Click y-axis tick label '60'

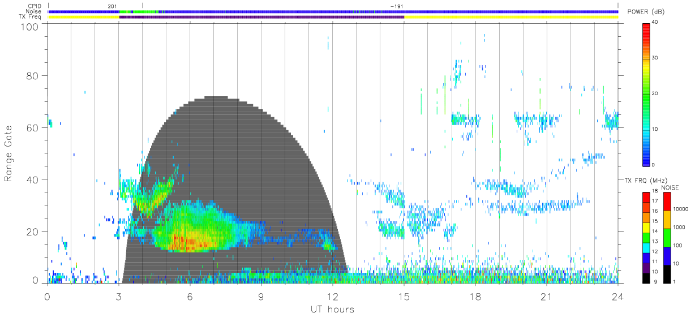(32, 127)
